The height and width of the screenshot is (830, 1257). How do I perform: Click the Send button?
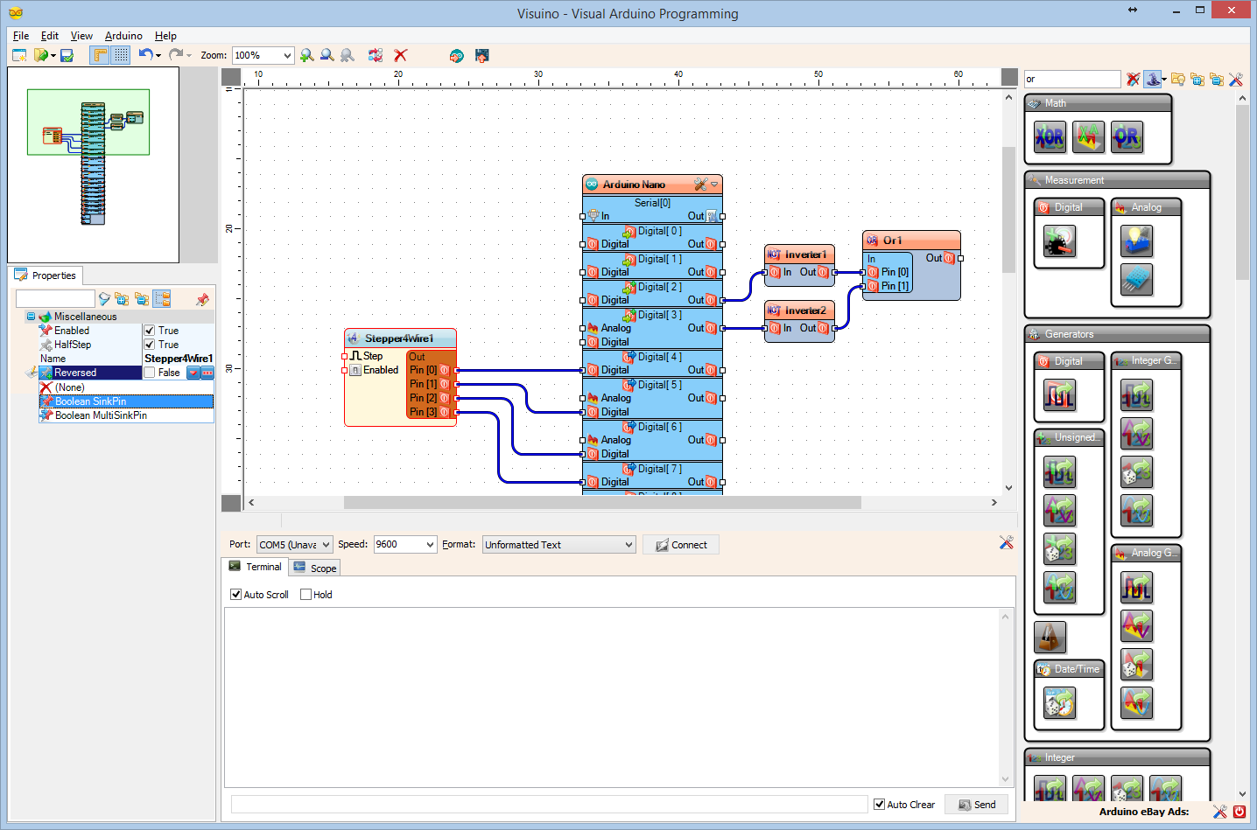coord(976,804)
